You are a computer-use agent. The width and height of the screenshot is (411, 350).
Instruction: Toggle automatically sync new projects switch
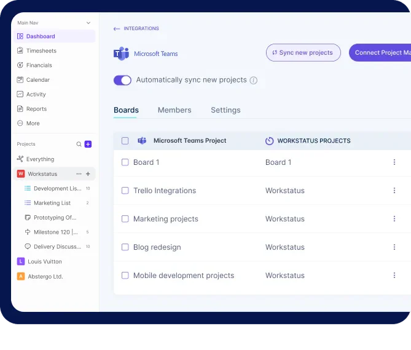123,80
